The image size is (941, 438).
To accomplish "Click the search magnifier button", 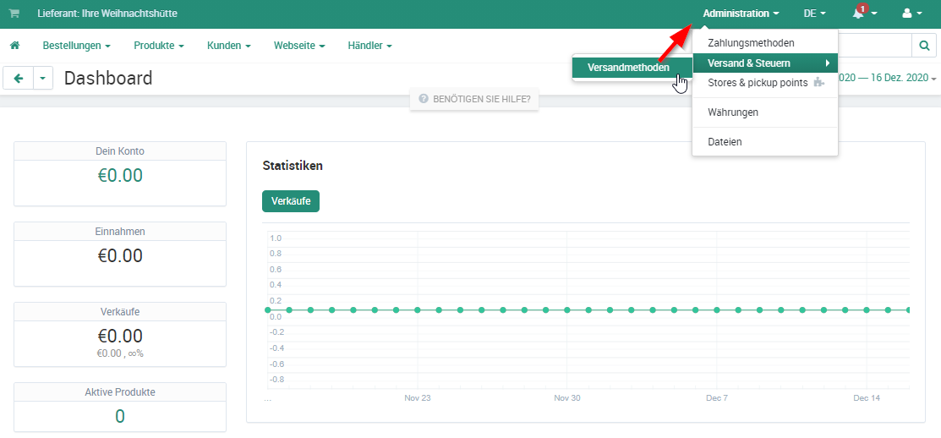I will [924, 45].
